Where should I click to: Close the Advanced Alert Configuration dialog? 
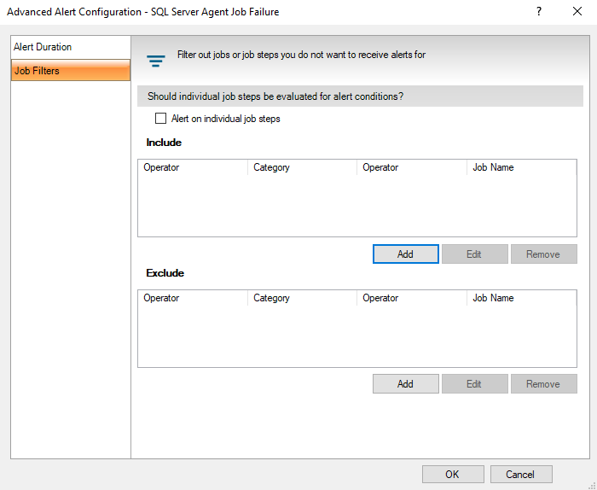coord(577,12)
